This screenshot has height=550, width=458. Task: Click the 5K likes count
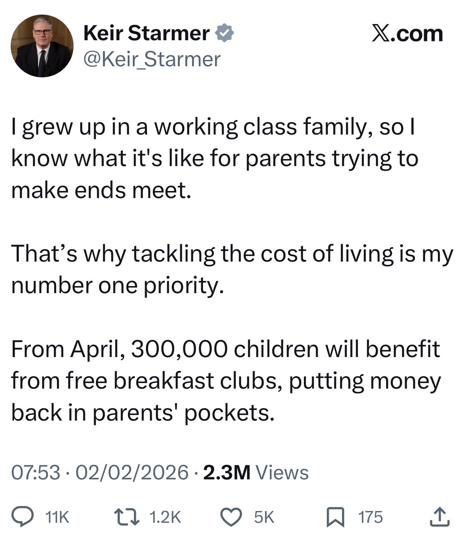tap(264, 517)
